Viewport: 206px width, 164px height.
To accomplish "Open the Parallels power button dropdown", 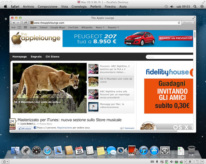I will pyautogui.click(x=6, y=162).
